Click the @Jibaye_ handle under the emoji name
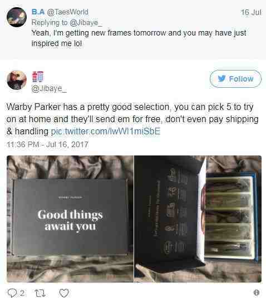 tap(49, 89)
